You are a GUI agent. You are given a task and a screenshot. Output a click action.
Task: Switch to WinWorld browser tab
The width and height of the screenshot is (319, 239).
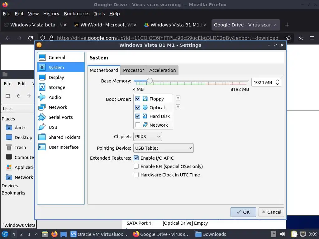click(105, 25)
